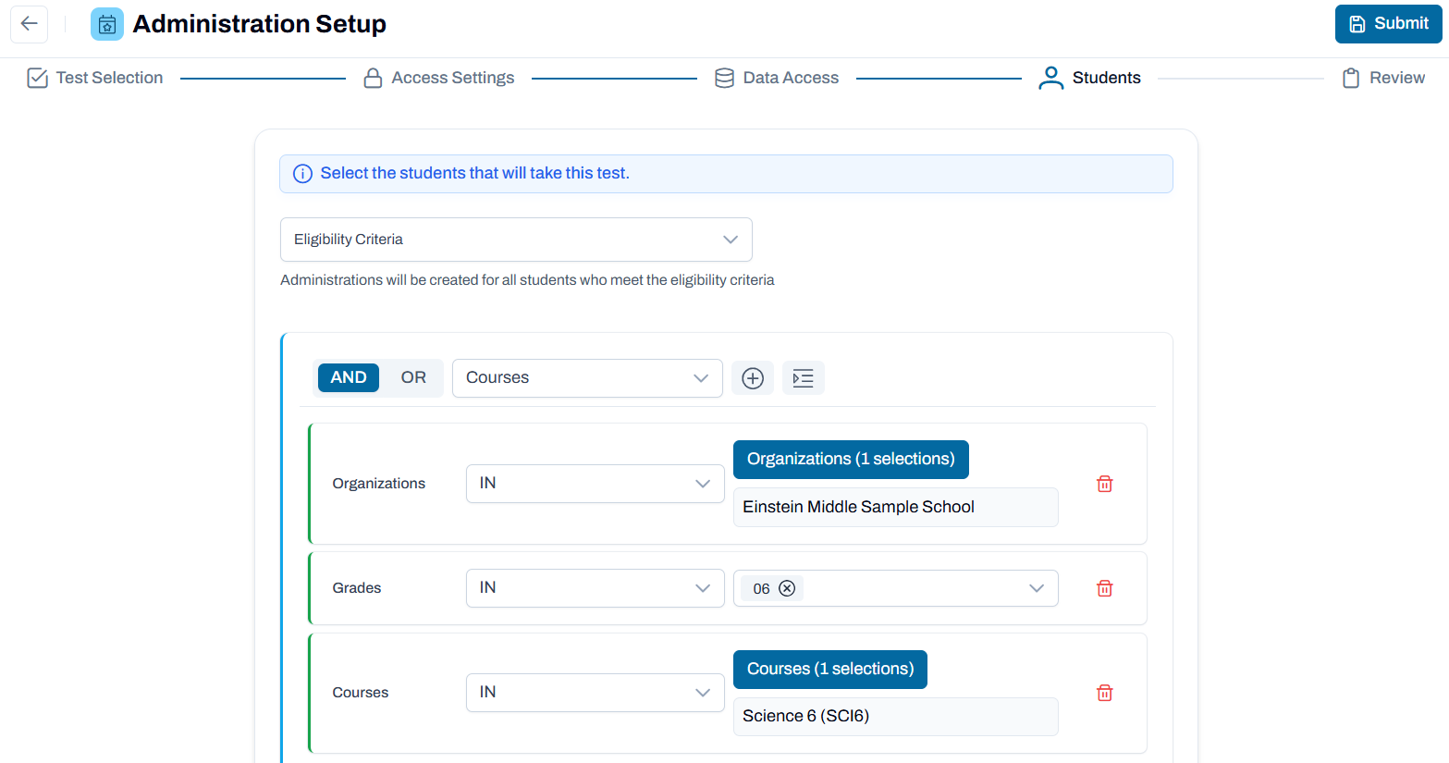1449x763 pixels.
Task: Click the eligibility criteria helper text
Action: (527, 280)
